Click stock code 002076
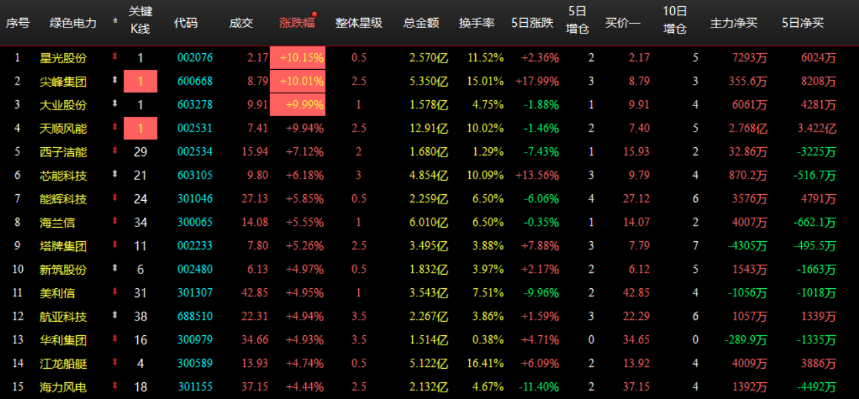This screenshot has height=399, width=859. click(195, 58)
